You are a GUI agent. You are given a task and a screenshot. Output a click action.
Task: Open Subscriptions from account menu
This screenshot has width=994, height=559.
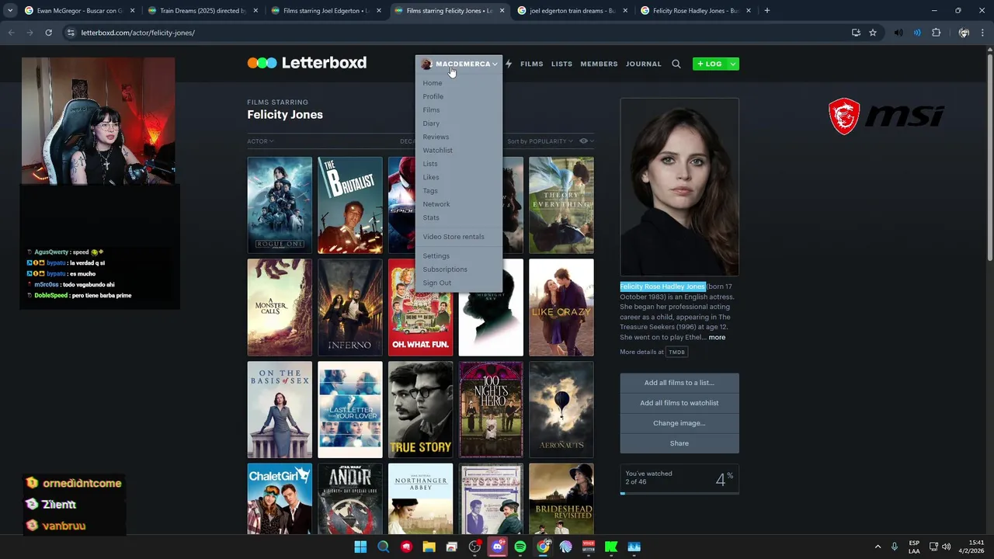pyautogui.click(x=445, y=269)
